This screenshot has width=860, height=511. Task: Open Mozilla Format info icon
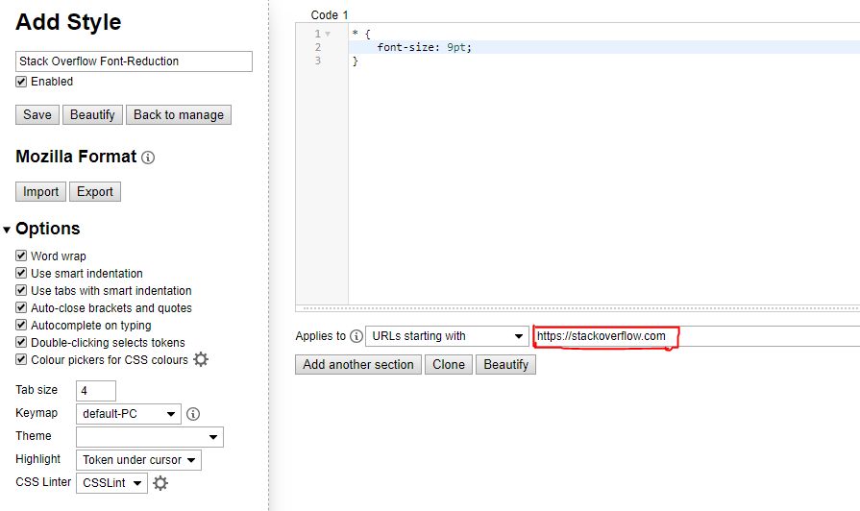click(148, 158)
